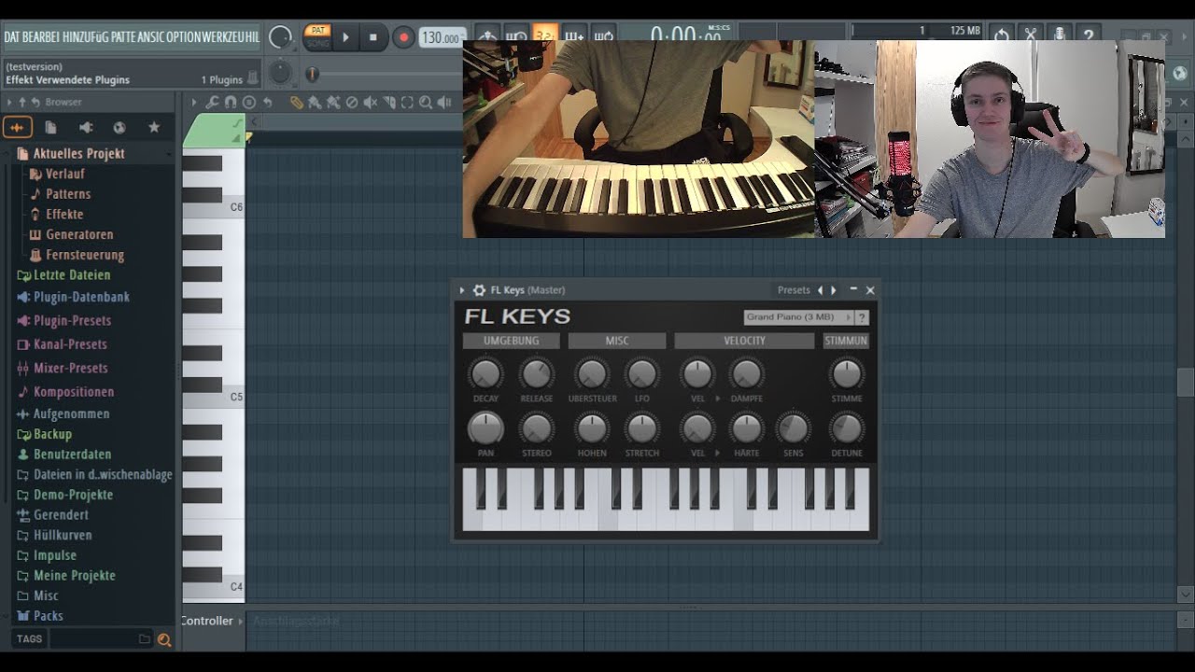Viewport: 1195px width, 672px height.
Task: Click folder icon beside the tags field
Action: [x=144, y=639]
